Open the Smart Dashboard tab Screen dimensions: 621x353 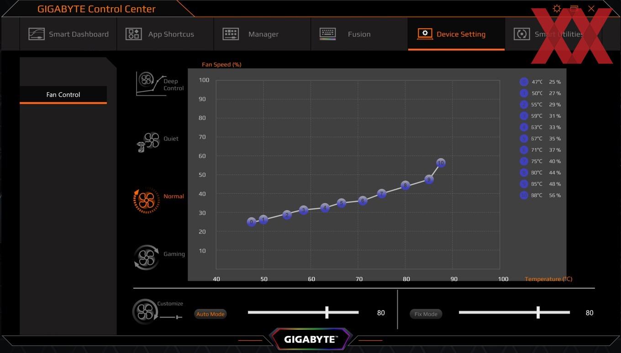click(68, 34)
